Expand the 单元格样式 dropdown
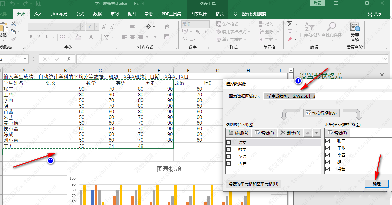 [x=245, y=39]
